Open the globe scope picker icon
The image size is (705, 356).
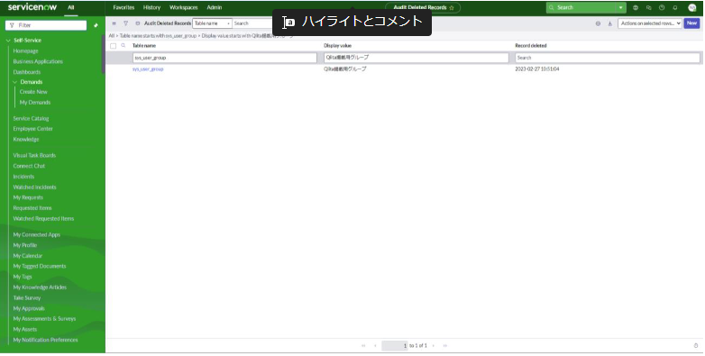pos(636,7)
